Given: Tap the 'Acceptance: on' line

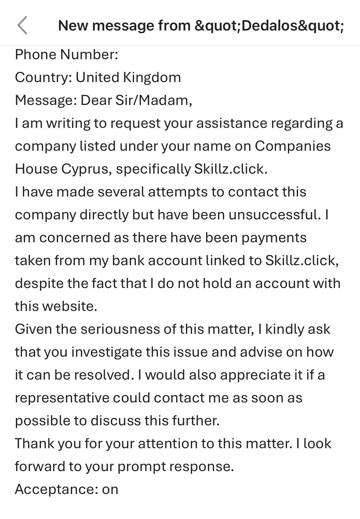Looking at the screenshot, I should pyautogui.click(x=67, y=489).
